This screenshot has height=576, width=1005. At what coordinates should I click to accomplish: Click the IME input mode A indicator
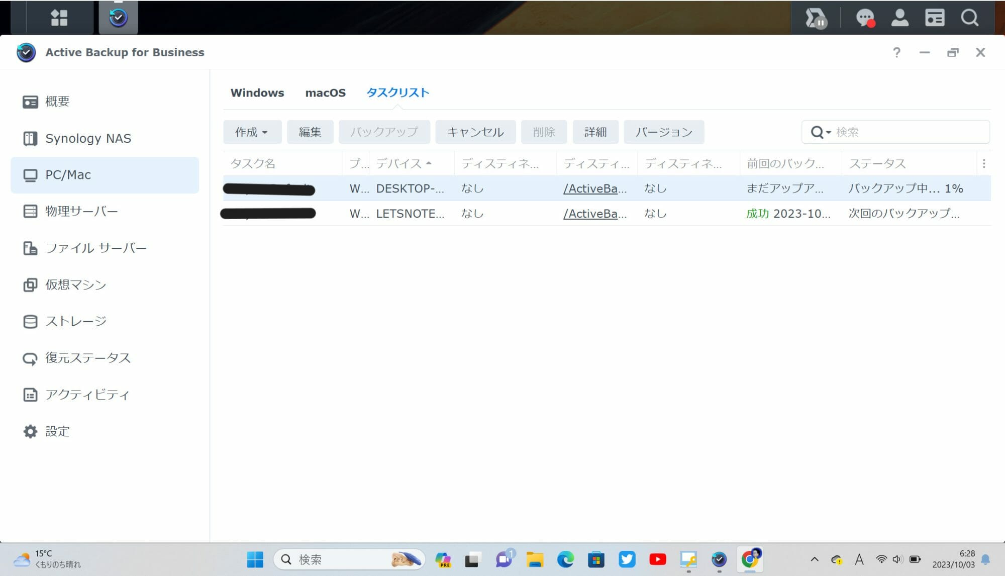[x=859, y=559]
